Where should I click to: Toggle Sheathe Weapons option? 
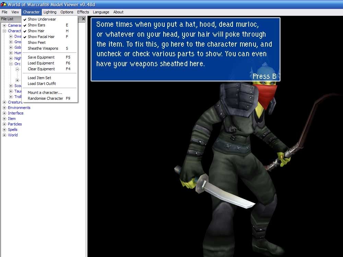pos(49,48)
